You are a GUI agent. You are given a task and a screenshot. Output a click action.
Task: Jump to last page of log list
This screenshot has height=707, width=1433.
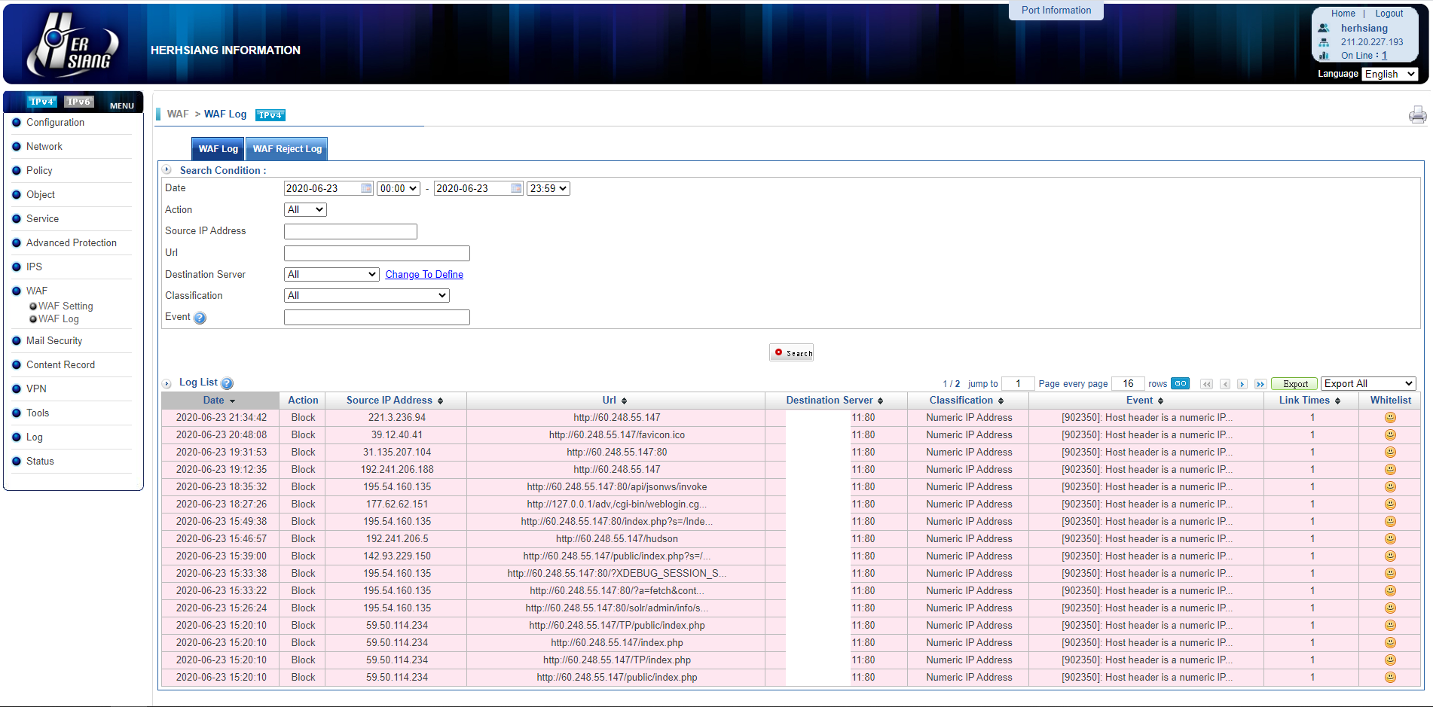pos(1260,384)
